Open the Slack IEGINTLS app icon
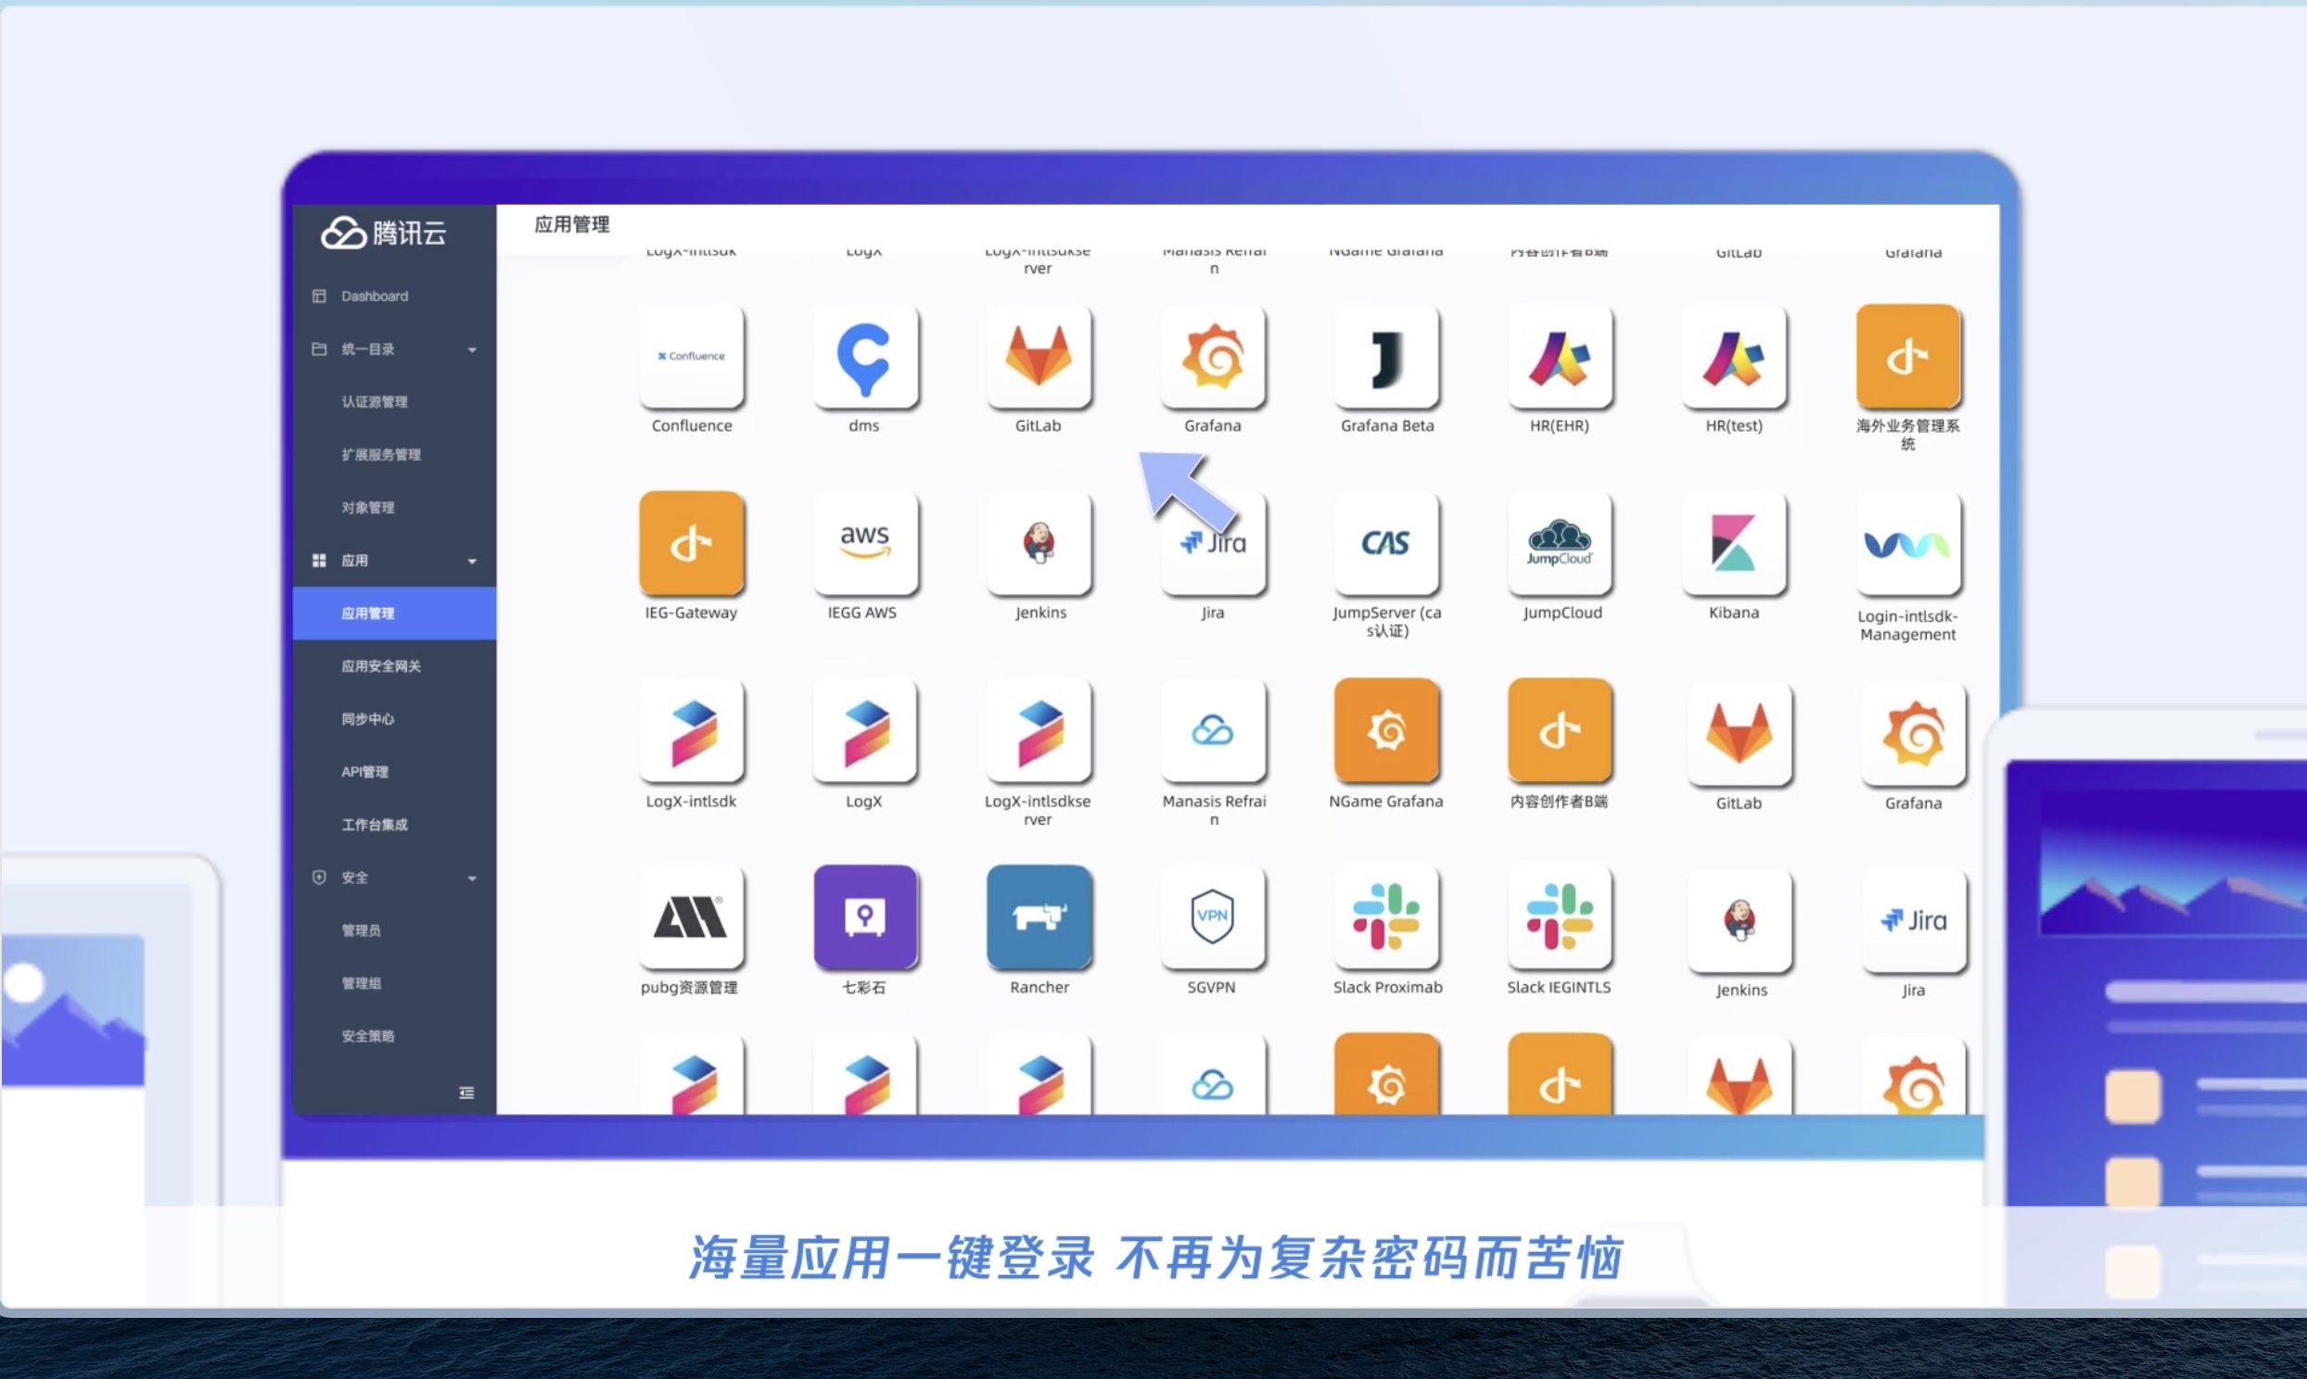 tap(1560, 917)
